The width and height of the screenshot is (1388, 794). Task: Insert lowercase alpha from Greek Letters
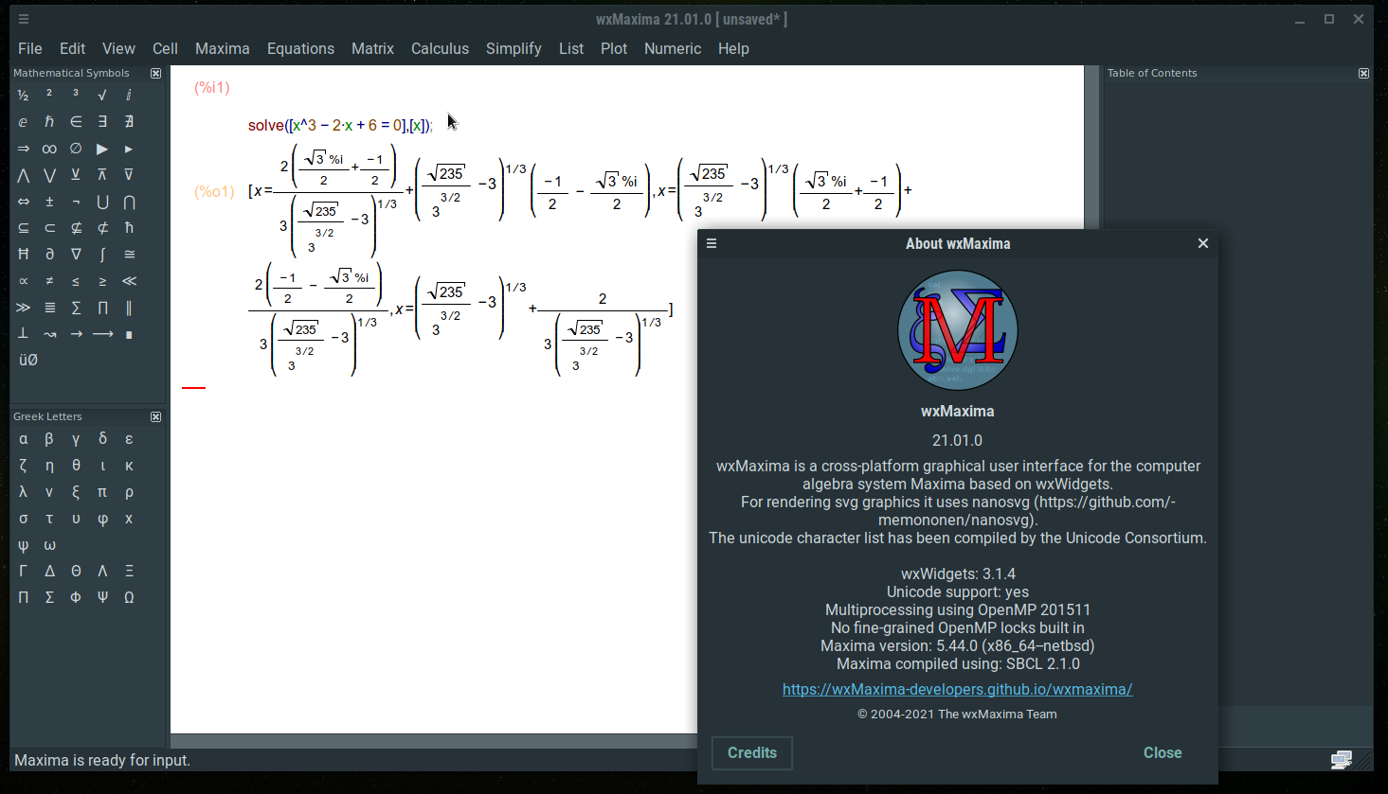tap(23, 439)
